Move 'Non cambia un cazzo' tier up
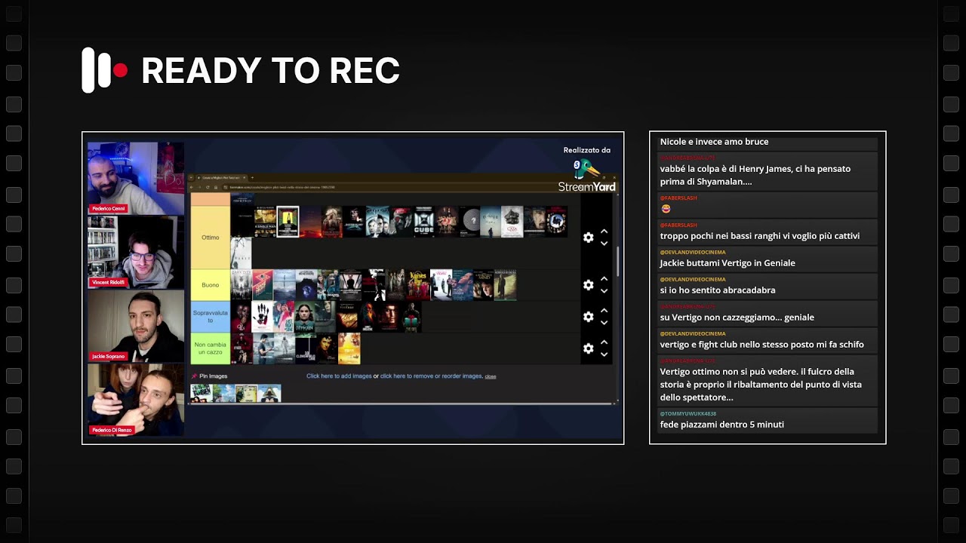Screen dimensions: 966x543 point(604,342)
